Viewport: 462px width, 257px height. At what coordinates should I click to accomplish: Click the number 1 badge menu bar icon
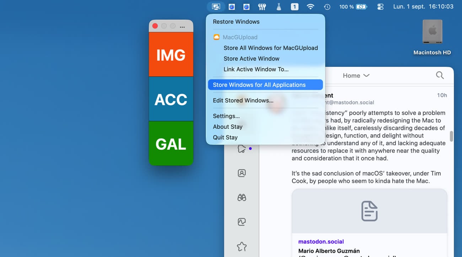295,7
